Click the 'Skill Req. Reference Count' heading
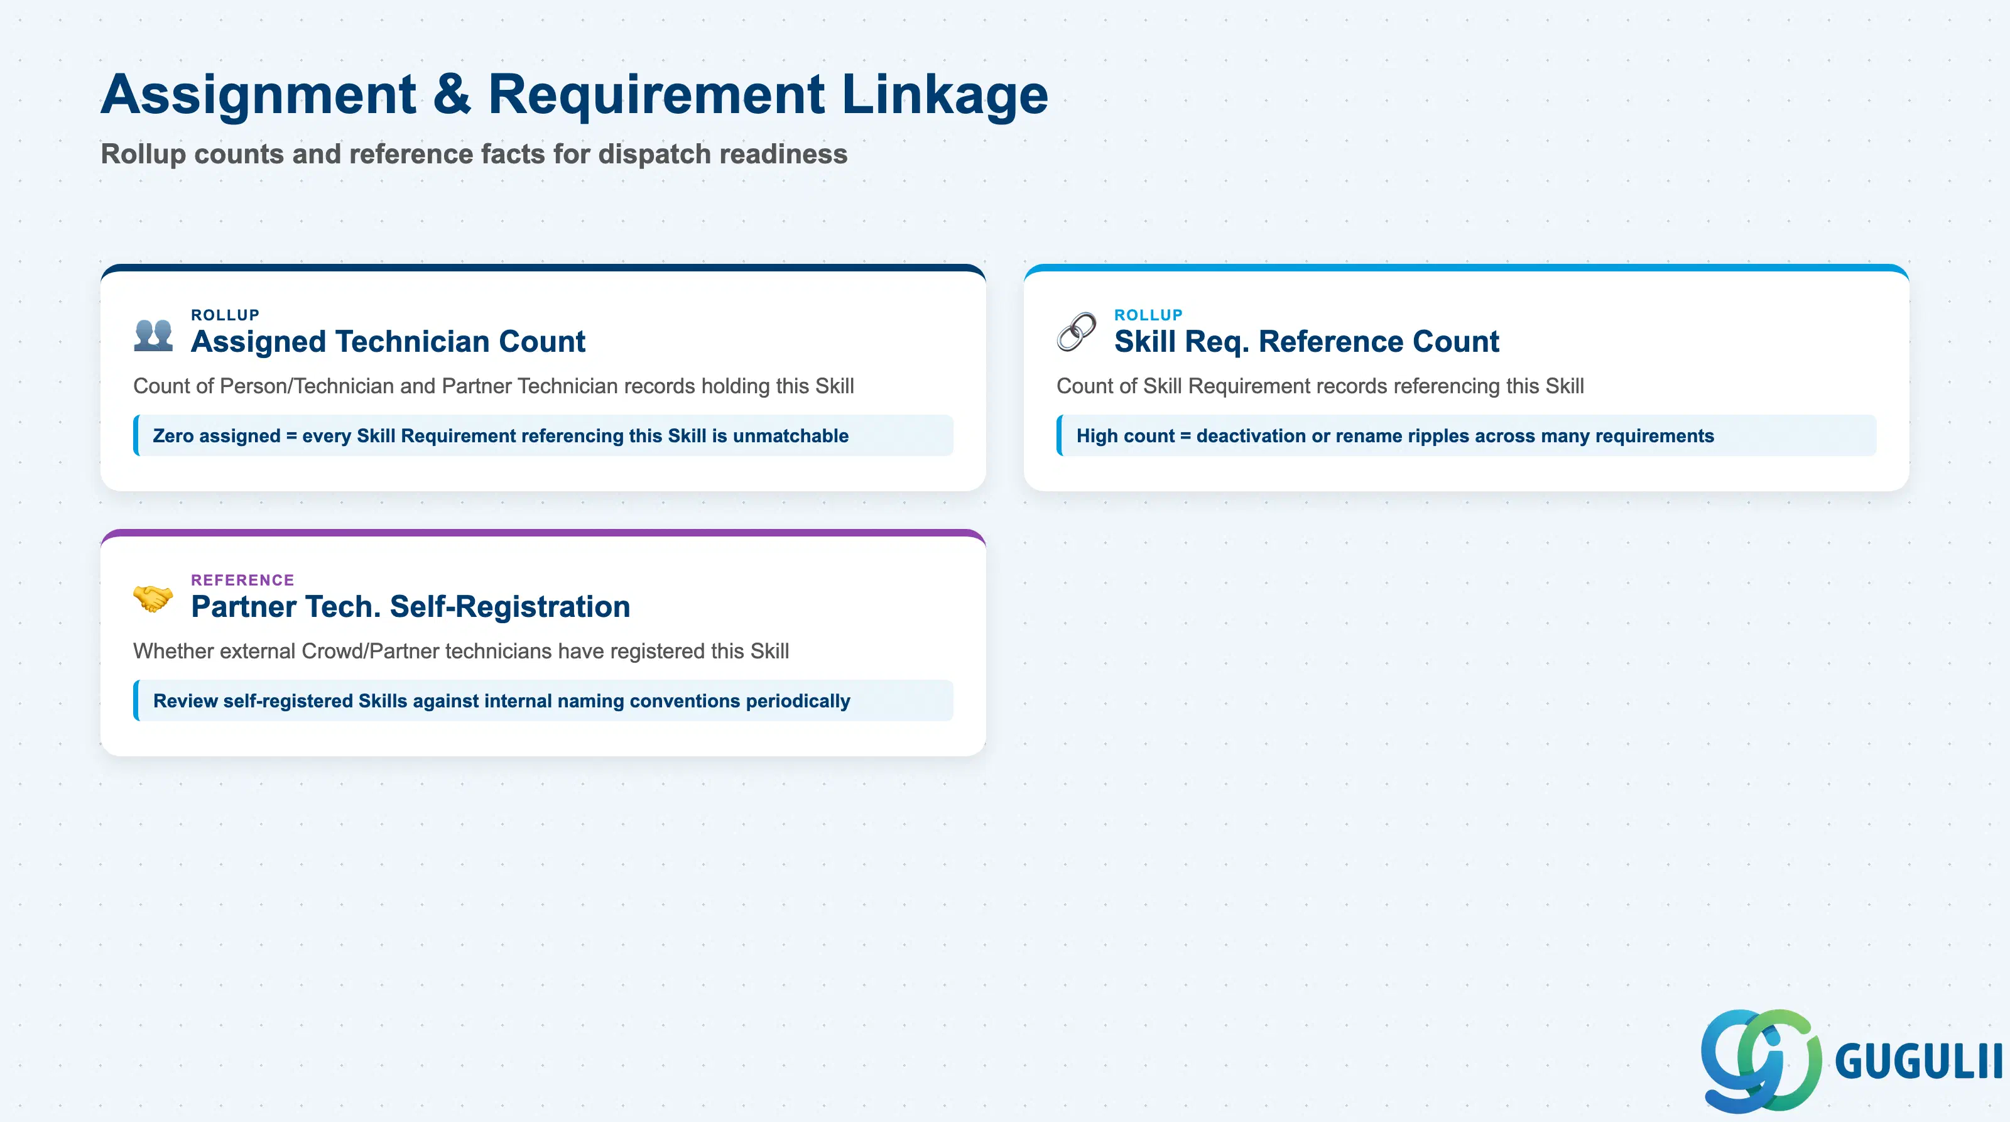This screenshot has height=1122, width=2010. (1306, 342)
